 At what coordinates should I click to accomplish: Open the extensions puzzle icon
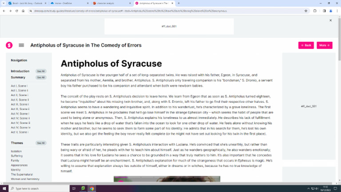click(x=315, y=11)
